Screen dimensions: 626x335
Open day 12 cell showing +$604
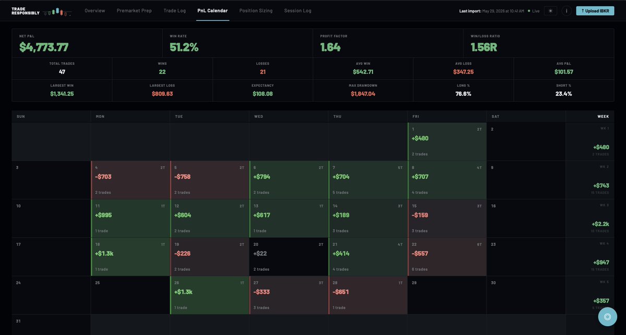[210, 218]
